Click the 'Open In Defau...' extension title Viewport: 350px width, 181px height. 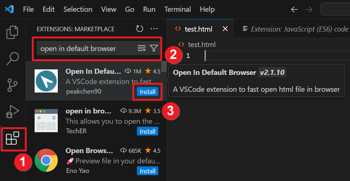[93, 71]
